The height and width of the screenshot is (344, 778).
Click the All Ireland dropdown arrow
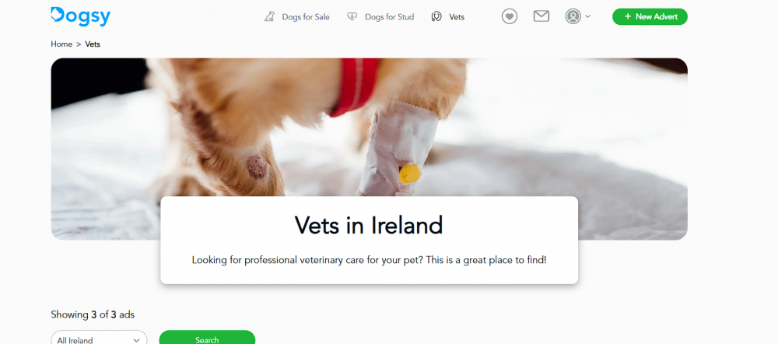[x=136, y=341]
